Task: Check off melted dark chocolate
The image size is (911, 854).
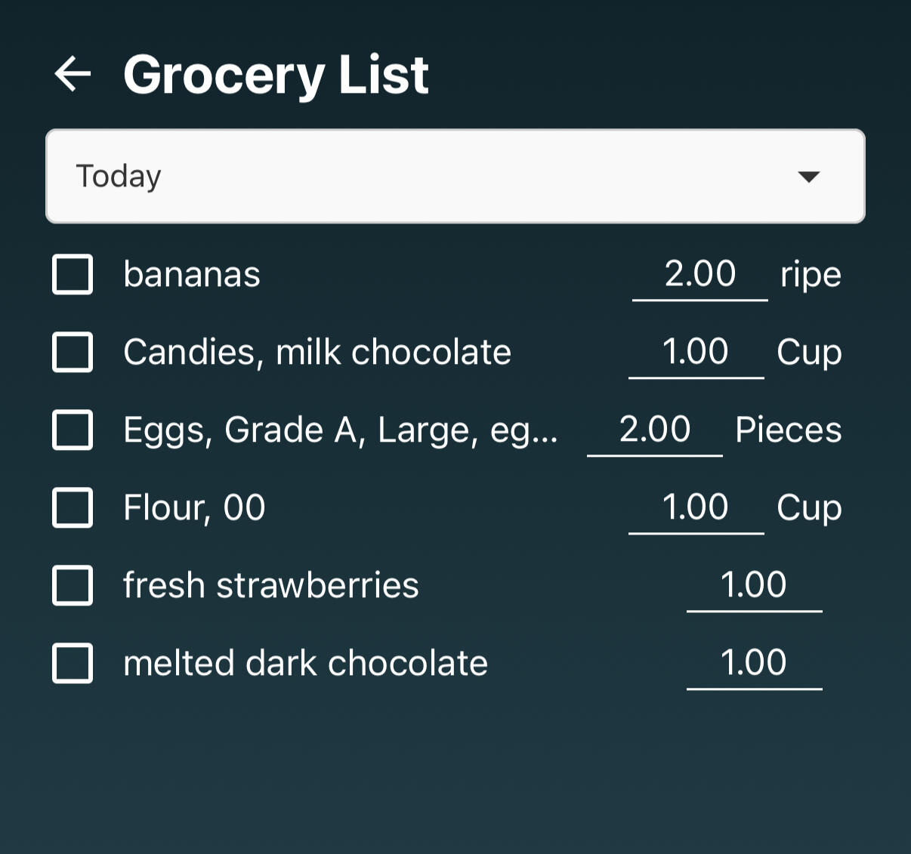Action: [x=73, y=663]
